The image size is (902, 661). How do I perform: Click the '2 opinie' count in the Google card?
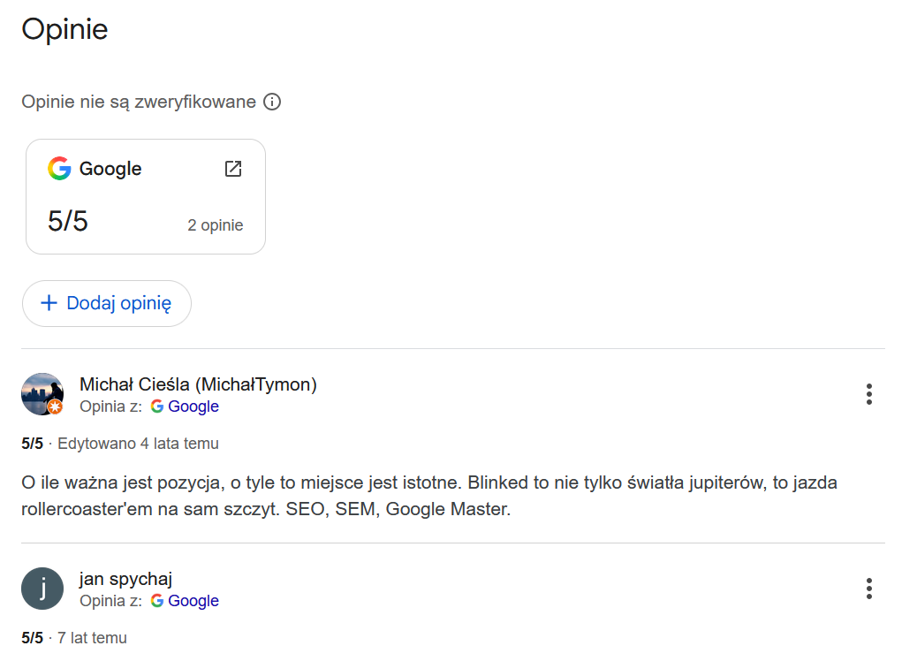click(x=215, y=225)
